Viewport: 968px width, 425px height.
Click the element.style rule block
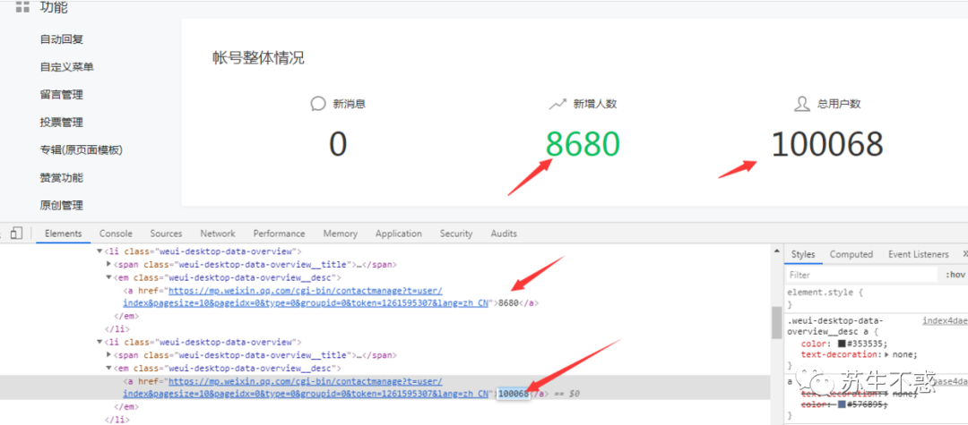[x=877, y=299]
